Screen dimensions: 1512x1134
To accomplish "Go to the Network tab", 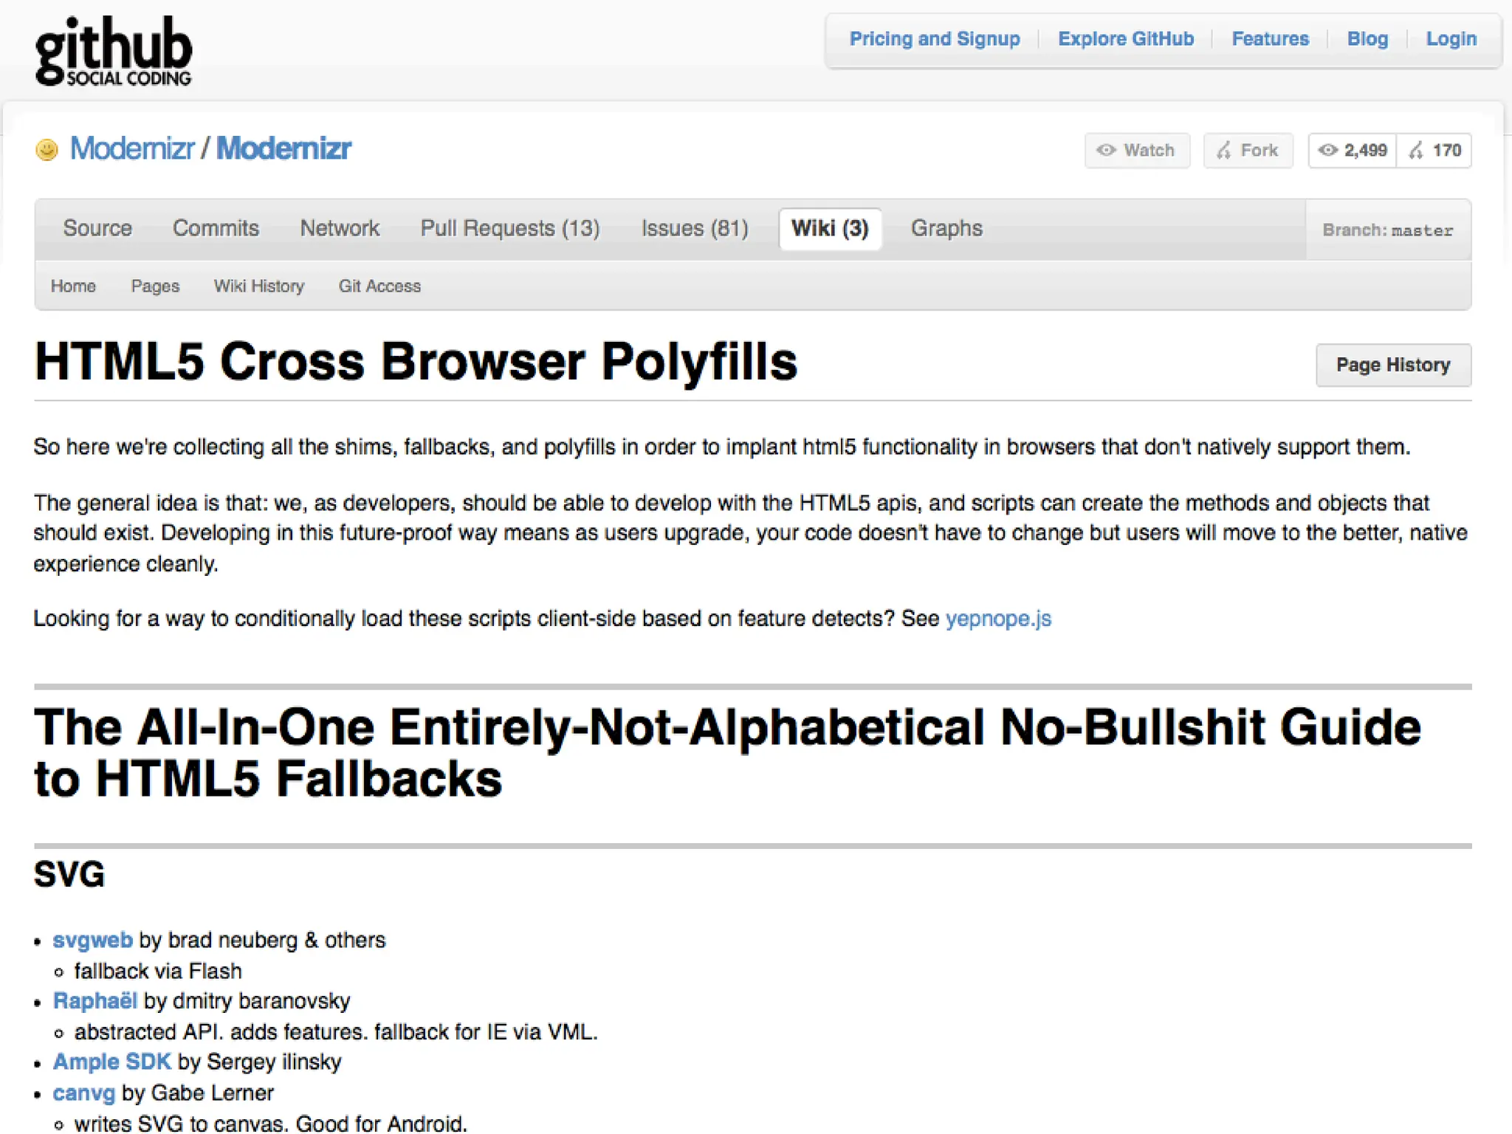I will 340,228.
